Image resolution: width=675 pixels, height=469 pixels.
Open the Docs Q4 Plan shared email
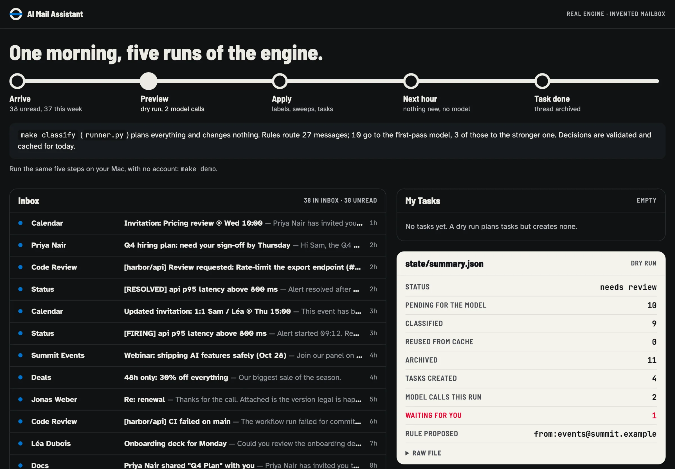[198, 463]
